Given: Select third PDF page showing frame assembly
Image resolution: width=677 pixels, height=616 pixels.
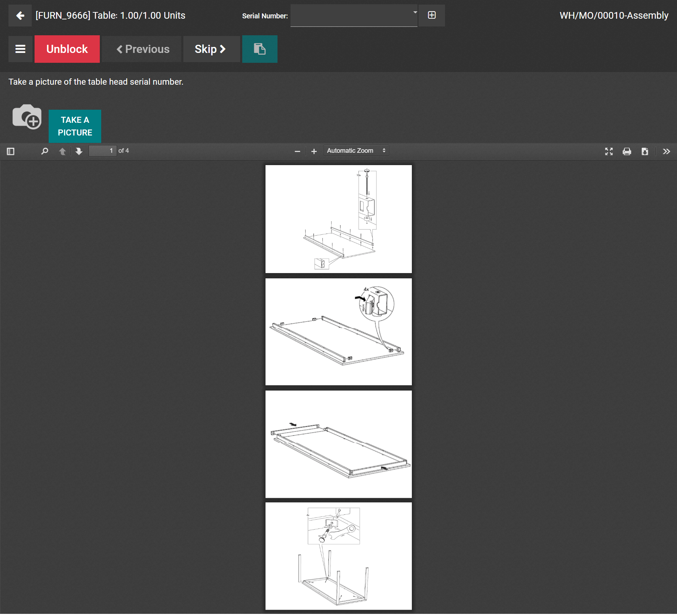Looking at the screenshot, I should [x=338, y=444].
